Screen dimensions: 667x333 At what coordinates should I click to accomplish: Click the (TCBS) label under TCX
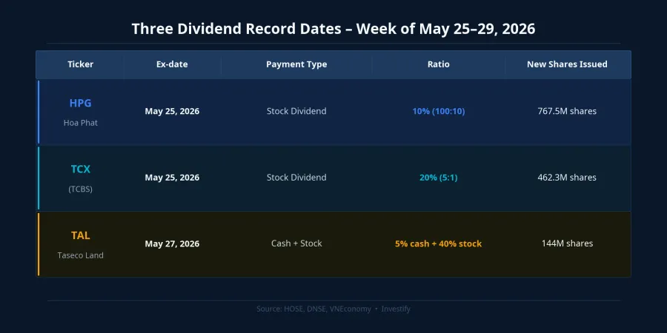[80, 189]
